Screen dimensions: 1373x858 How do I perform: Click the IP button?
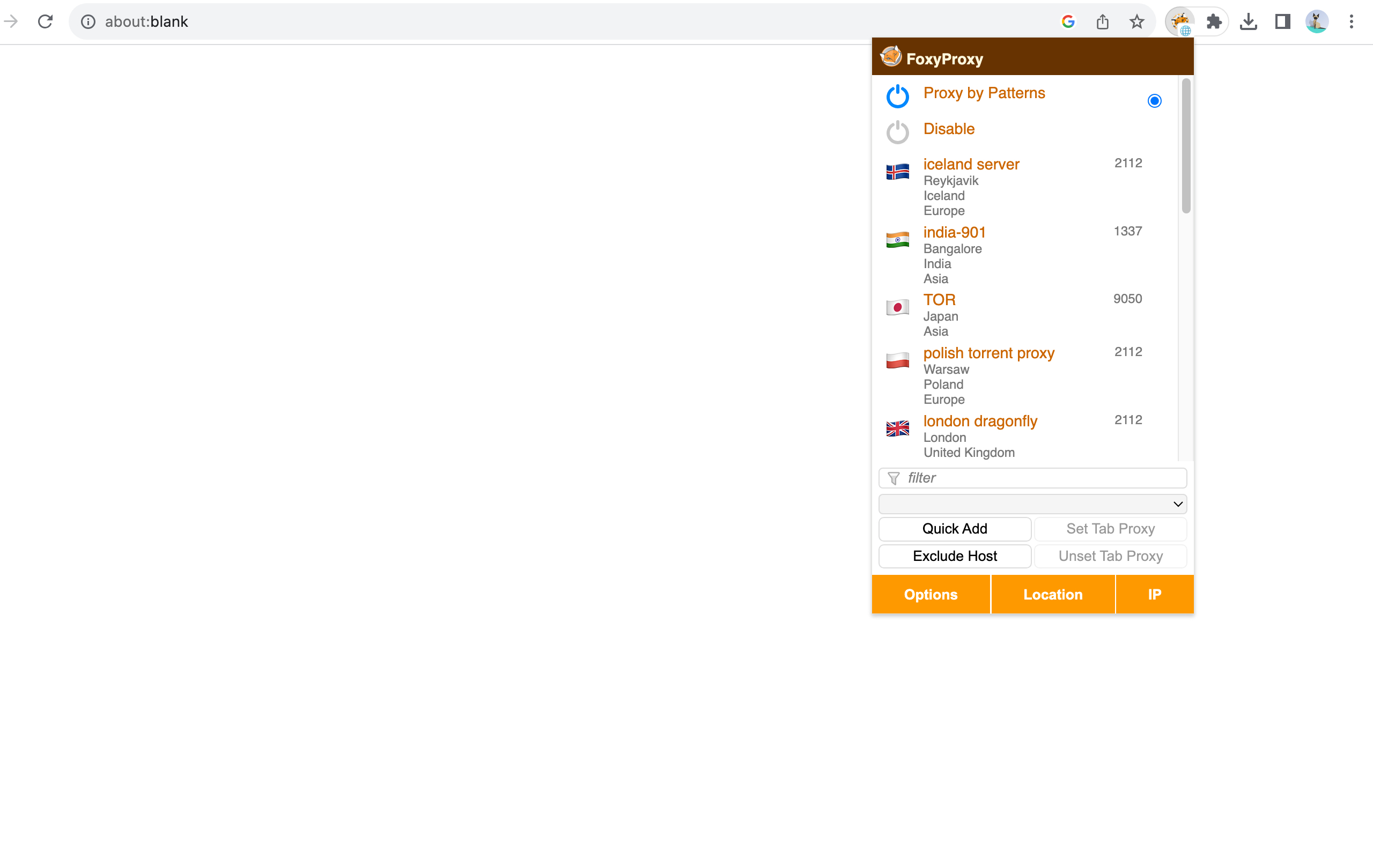tap(1155, 594)
